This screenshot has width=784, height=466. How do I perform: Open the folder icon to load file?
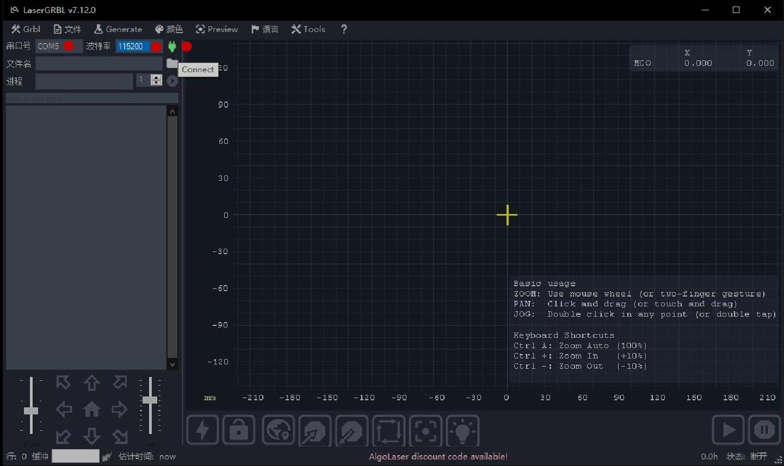[172, 64]
